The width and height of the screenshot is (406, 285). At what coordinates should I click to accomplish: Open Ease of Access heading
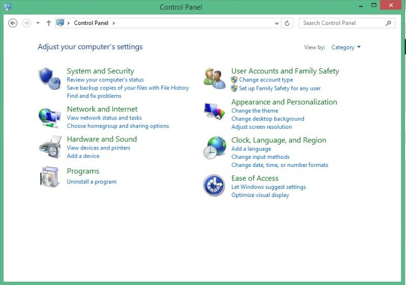click(x=255, y=178)
